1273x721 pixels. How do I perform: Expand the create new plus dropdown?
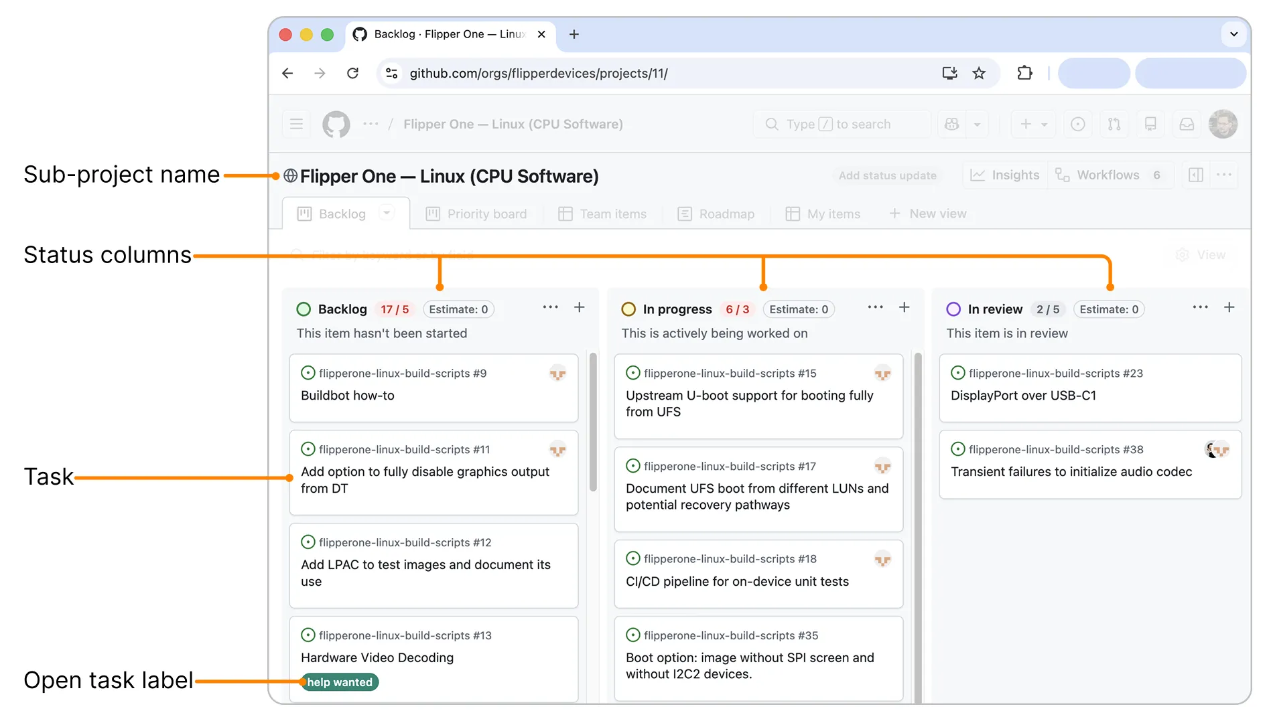pyautogui.click(x=1034, y=125)
